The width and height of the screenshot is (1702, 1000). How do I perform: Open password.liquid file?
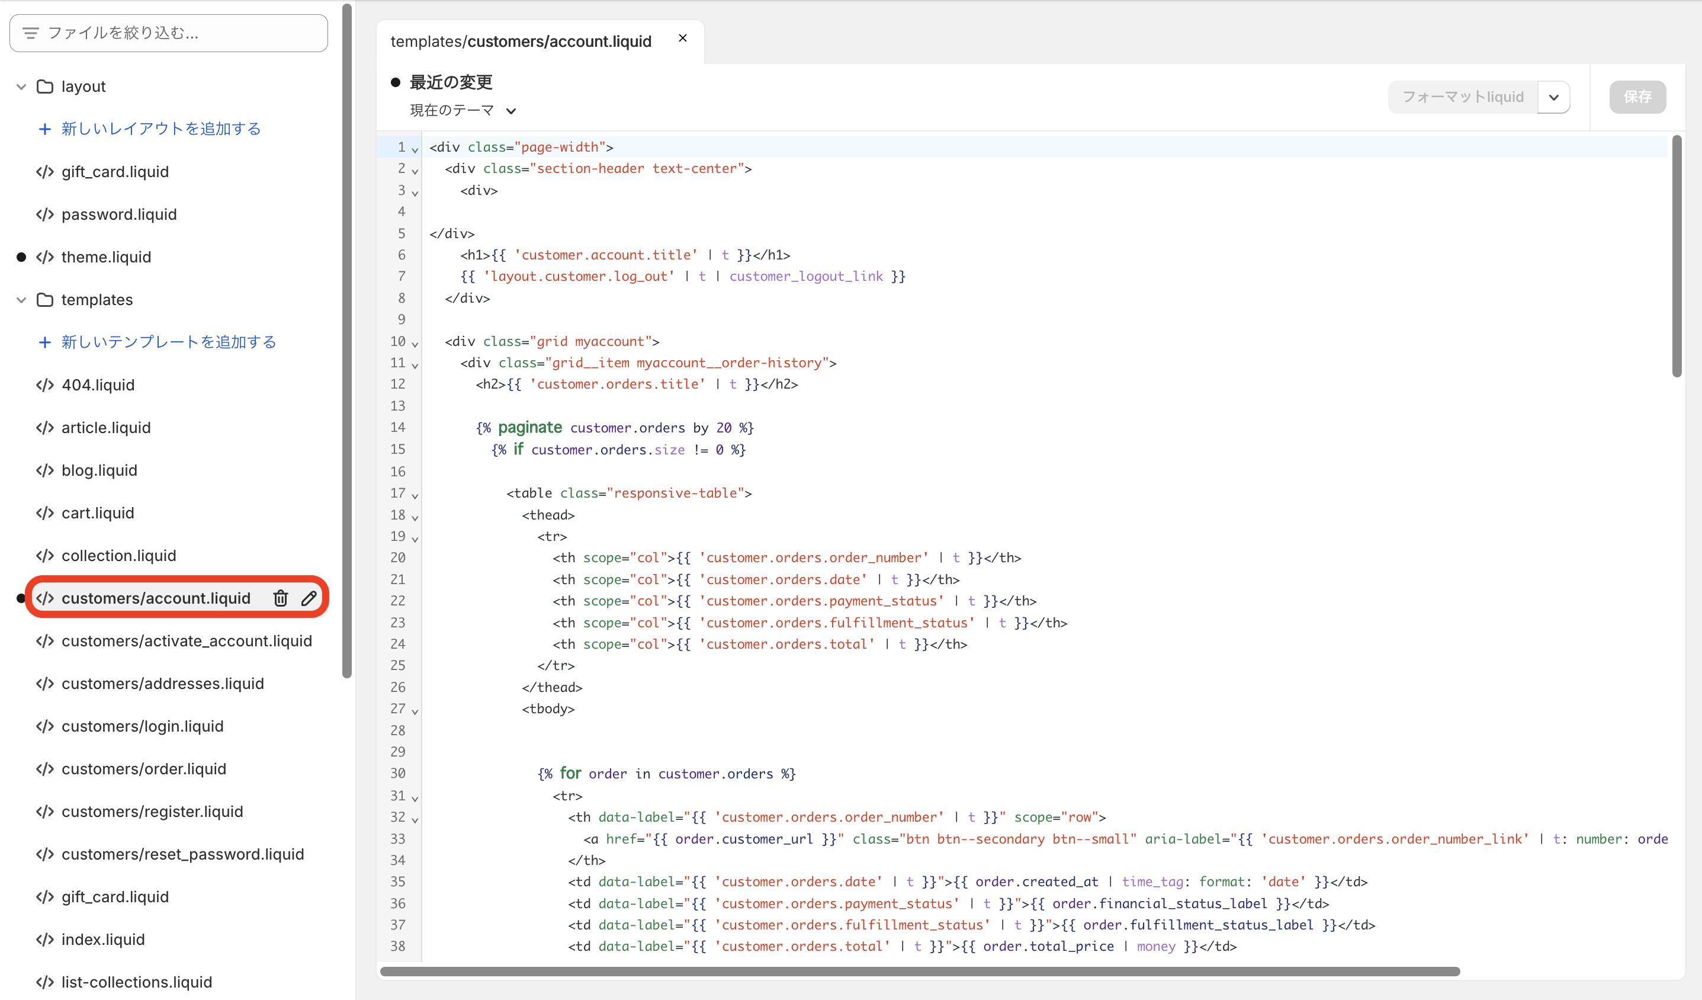click(x=119, y=214)
